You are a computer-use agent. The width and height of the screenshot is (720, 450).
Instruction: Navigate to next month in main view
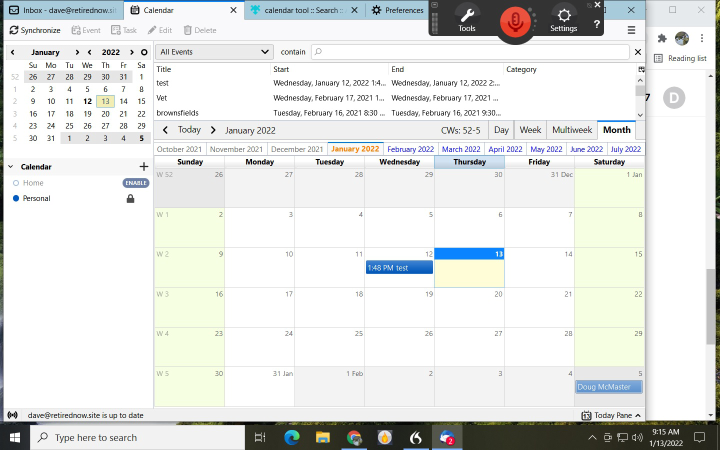(213, 130)
